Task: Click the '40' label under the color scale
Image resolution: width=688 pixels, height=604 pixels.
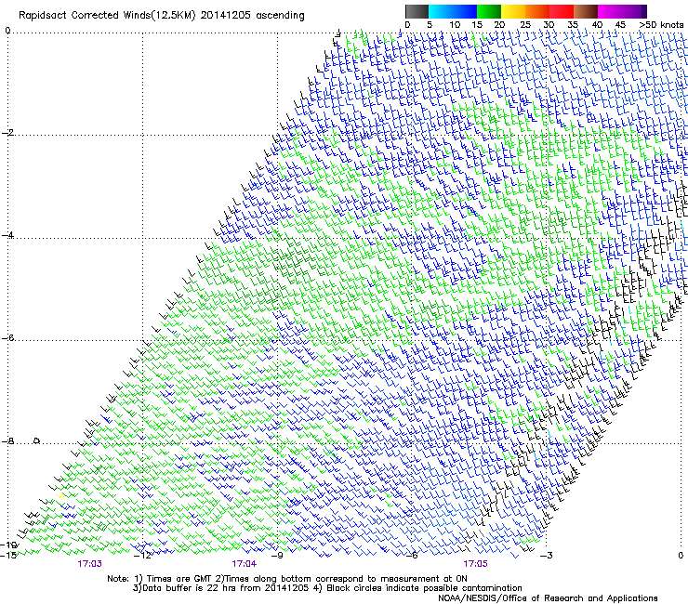Action: click(x=597, y=25)
